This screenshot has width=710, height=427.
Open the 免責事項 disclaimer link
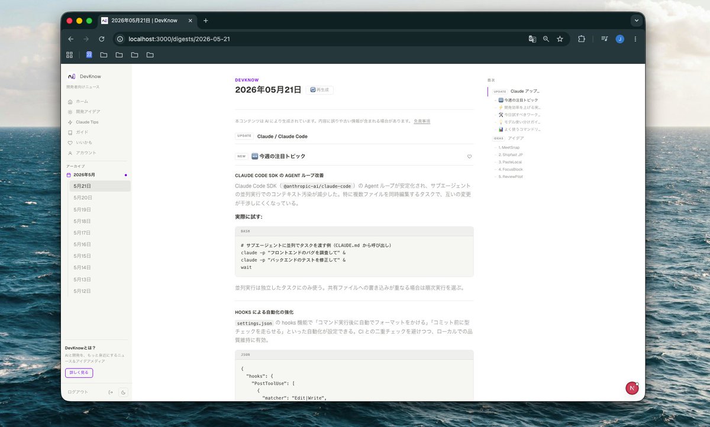click(x=422, y=121)
